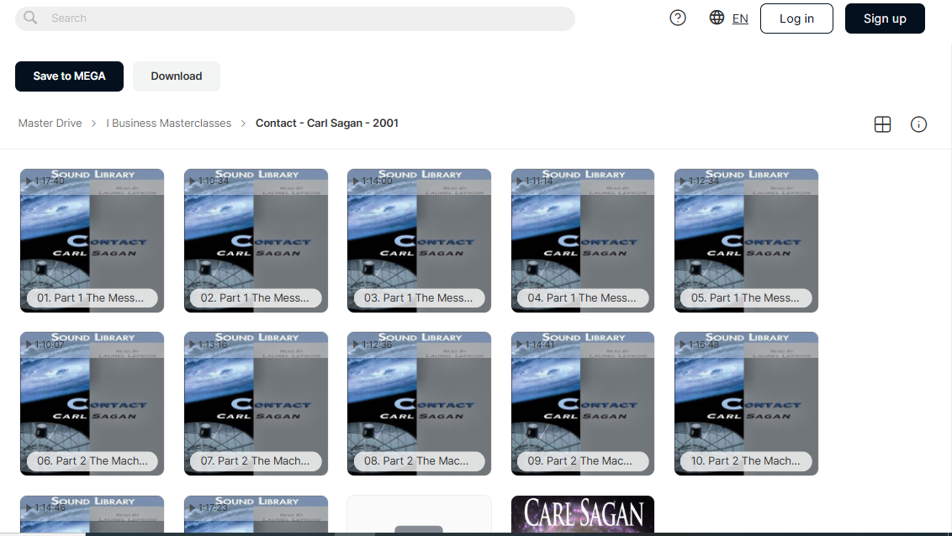The height and width of the screenshot is (536, 952).
Task: Open the audio item with duration 1:14:46
Action: point(93,514)
